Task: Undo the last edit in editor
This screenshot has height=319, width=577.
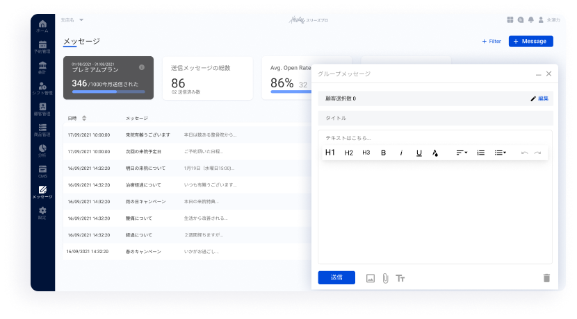Action: [x=524, y=153]
